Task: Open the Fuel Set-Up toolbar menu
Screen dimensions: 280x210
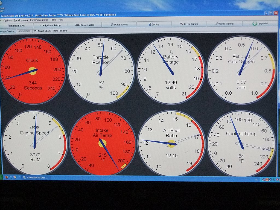Action: [x=17, y=25]
